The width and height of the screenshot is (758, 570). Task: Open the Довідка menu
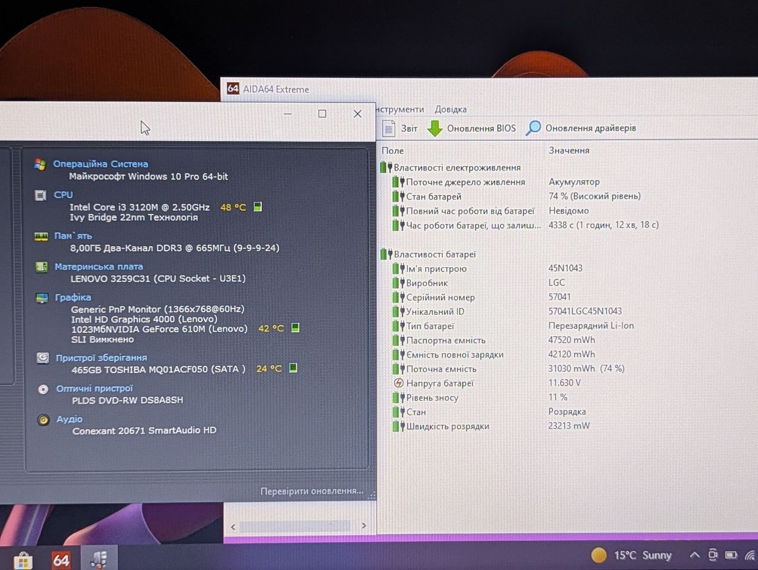[x=451, y=109]
